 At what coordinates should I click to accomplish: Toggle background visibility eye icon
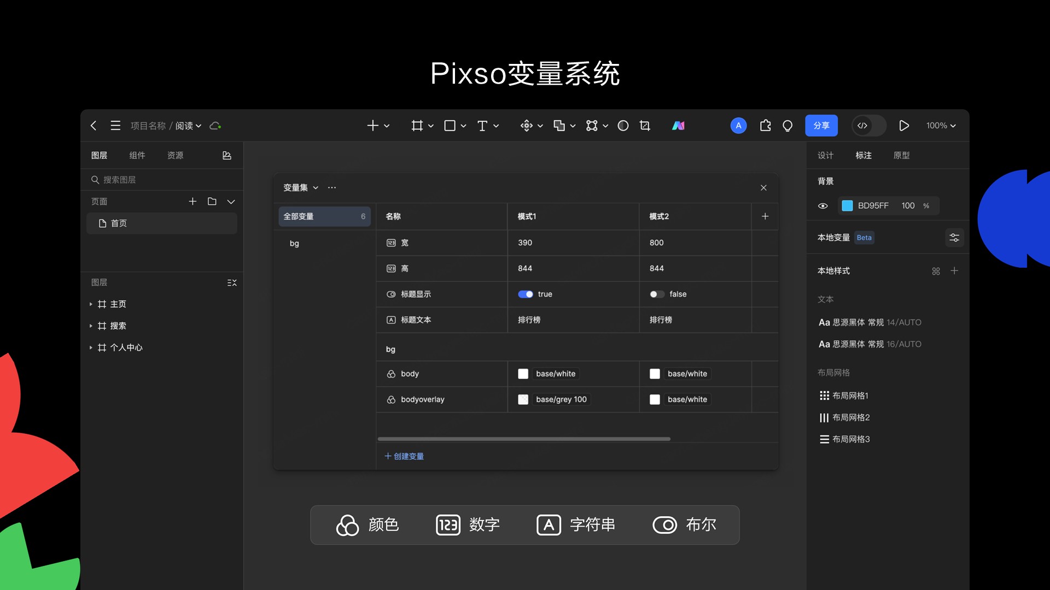(x=822, y=206)
